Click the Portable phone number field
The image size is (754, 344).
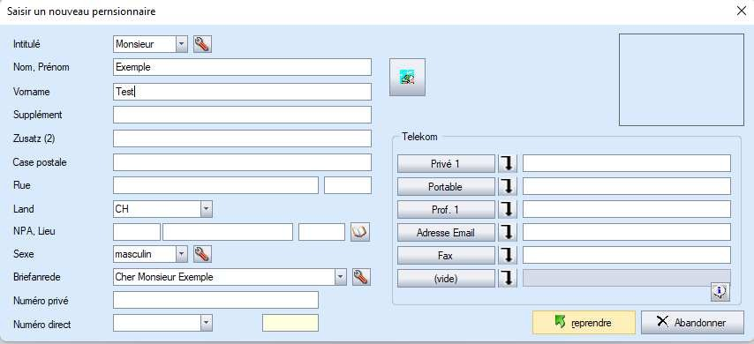click(627, 186)
